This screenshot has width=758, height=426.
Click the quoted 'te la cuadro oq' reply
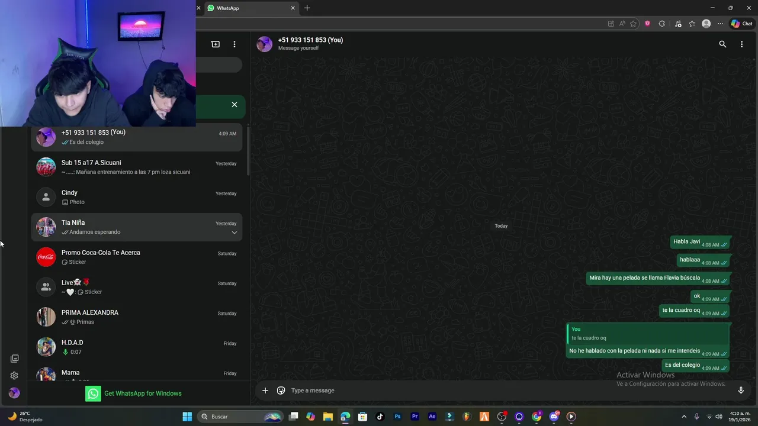(648, 334)
